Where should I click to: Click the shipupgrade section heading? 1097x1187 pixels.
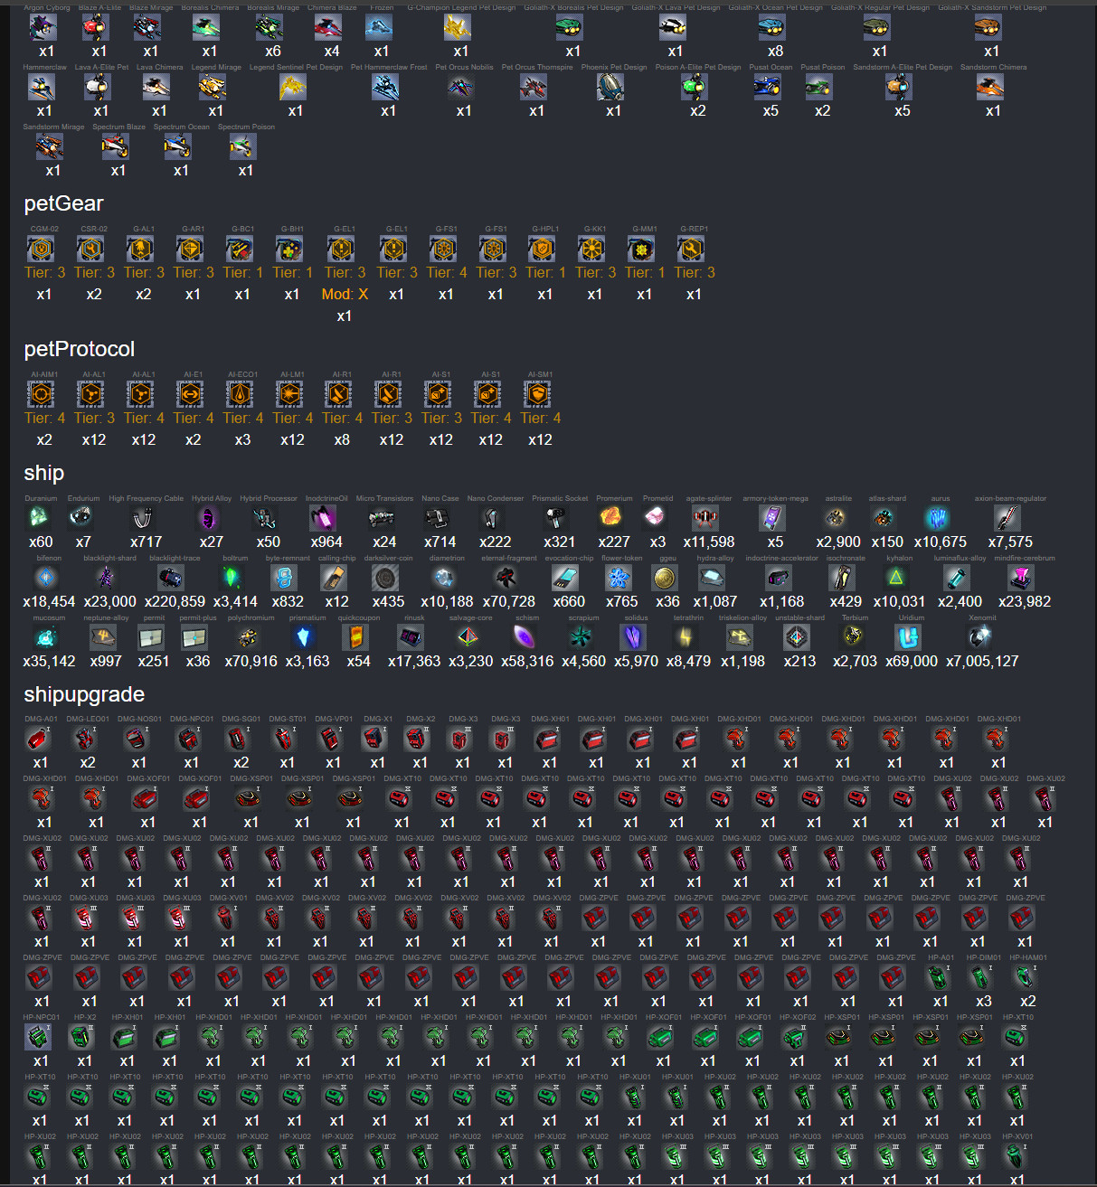click(84, 694)
